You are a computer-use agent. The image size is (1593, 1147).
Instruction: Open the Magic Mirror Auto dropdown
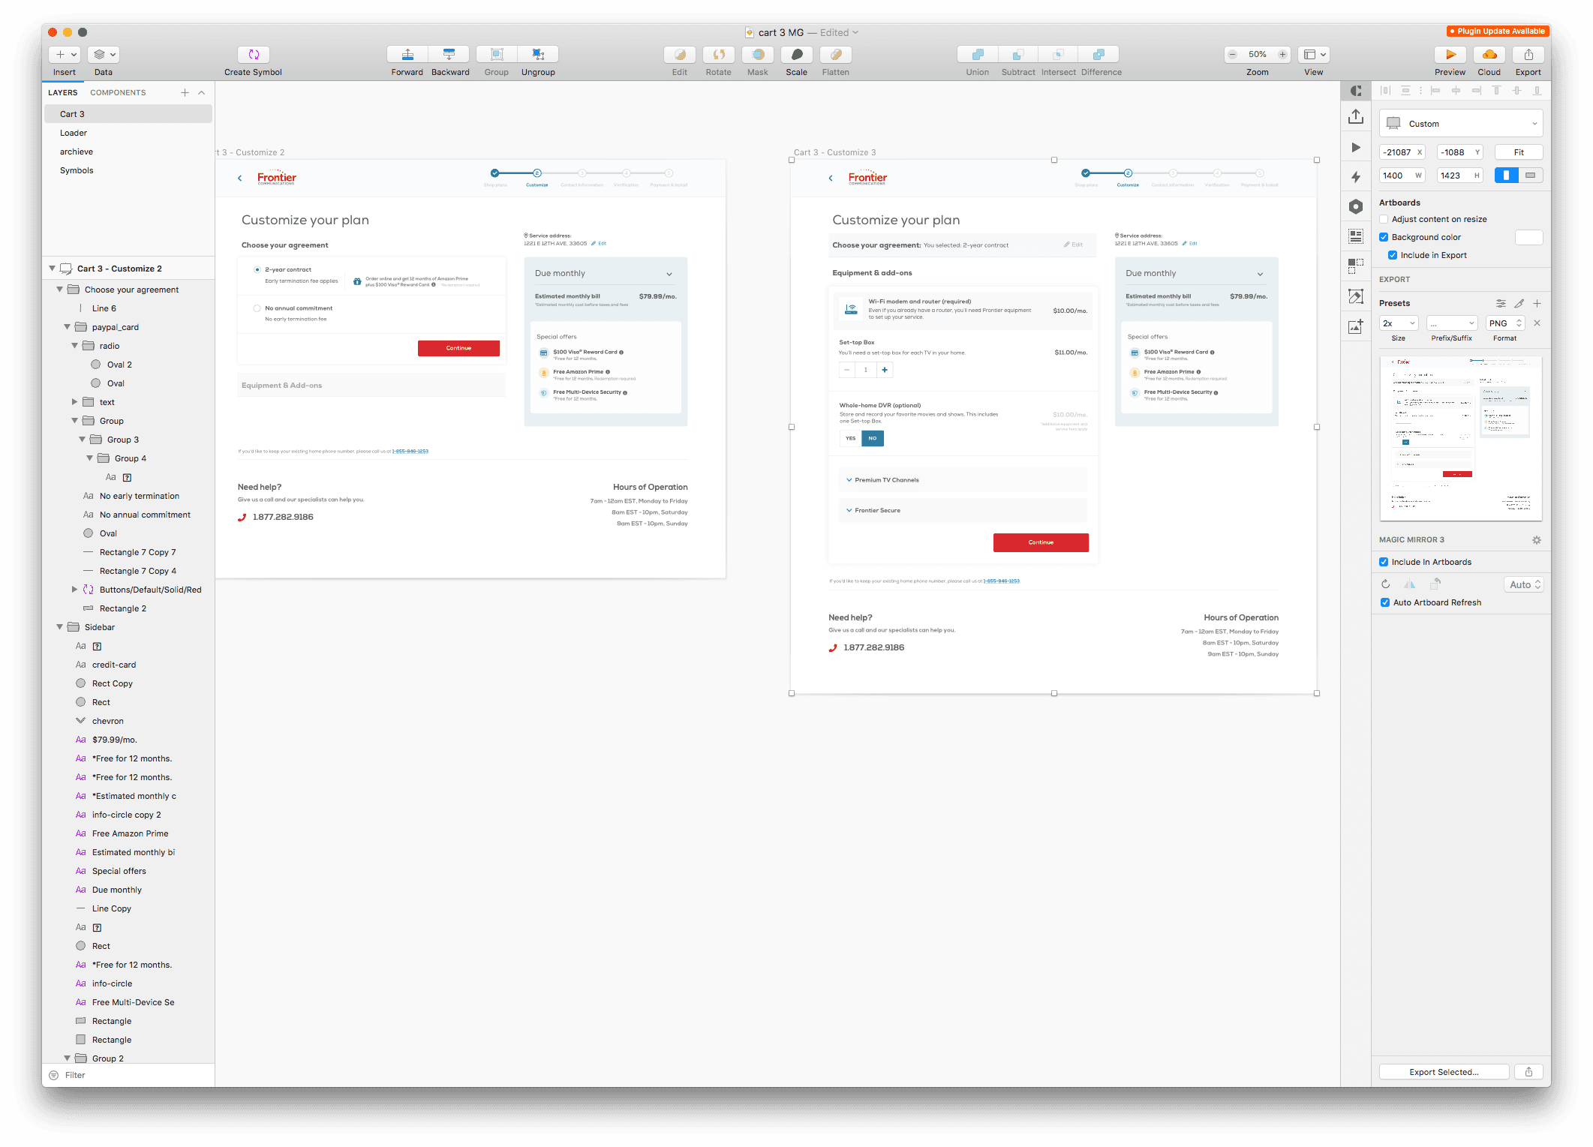[x=1524, y=585]
